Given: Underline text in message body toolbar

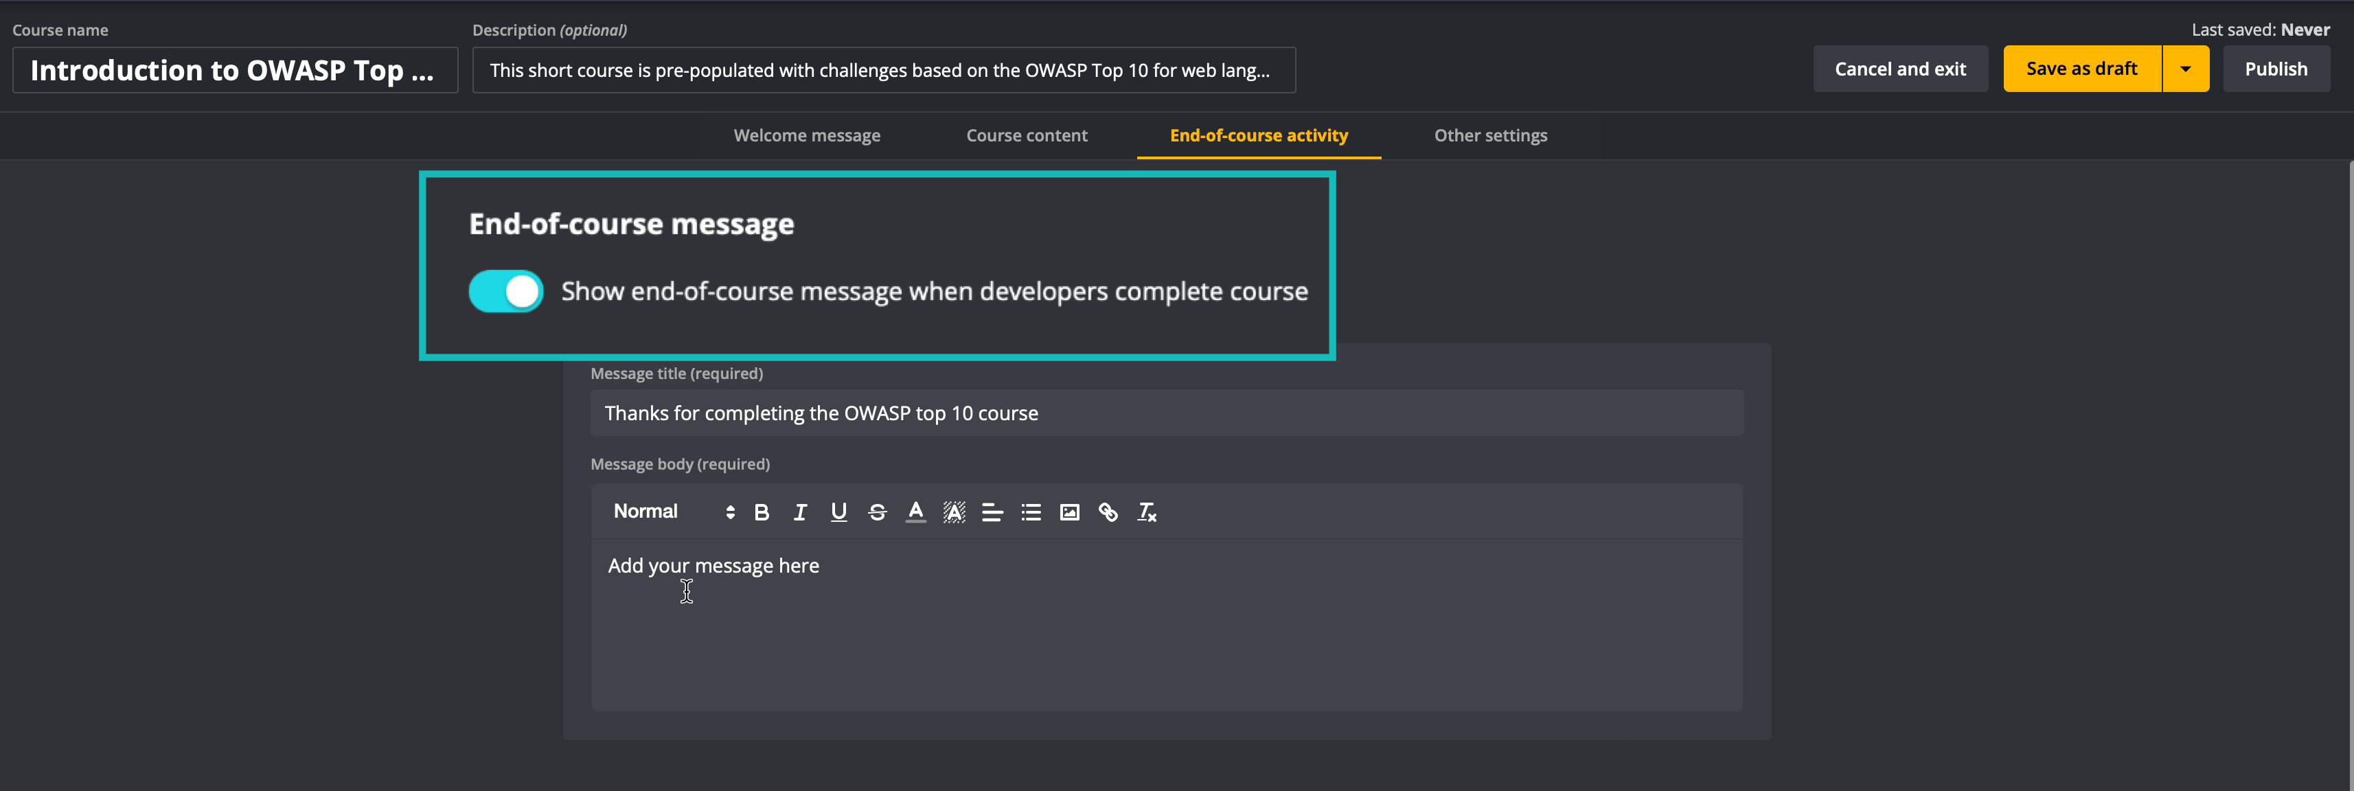Looking at the screenshot, I should coord(838,512).
